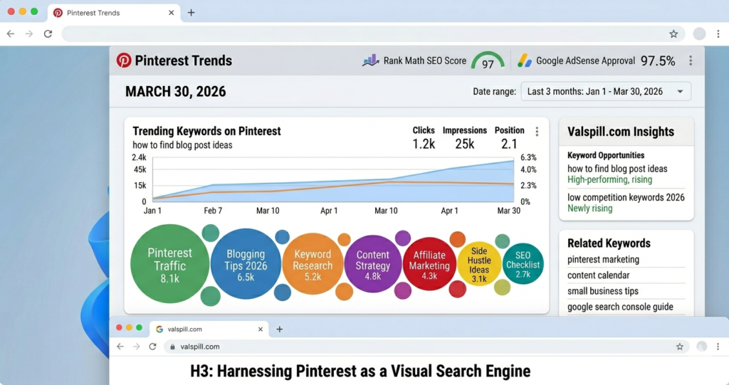
Task: Click the forward arrow in the valspill.com window
Action: coord(136,347)
